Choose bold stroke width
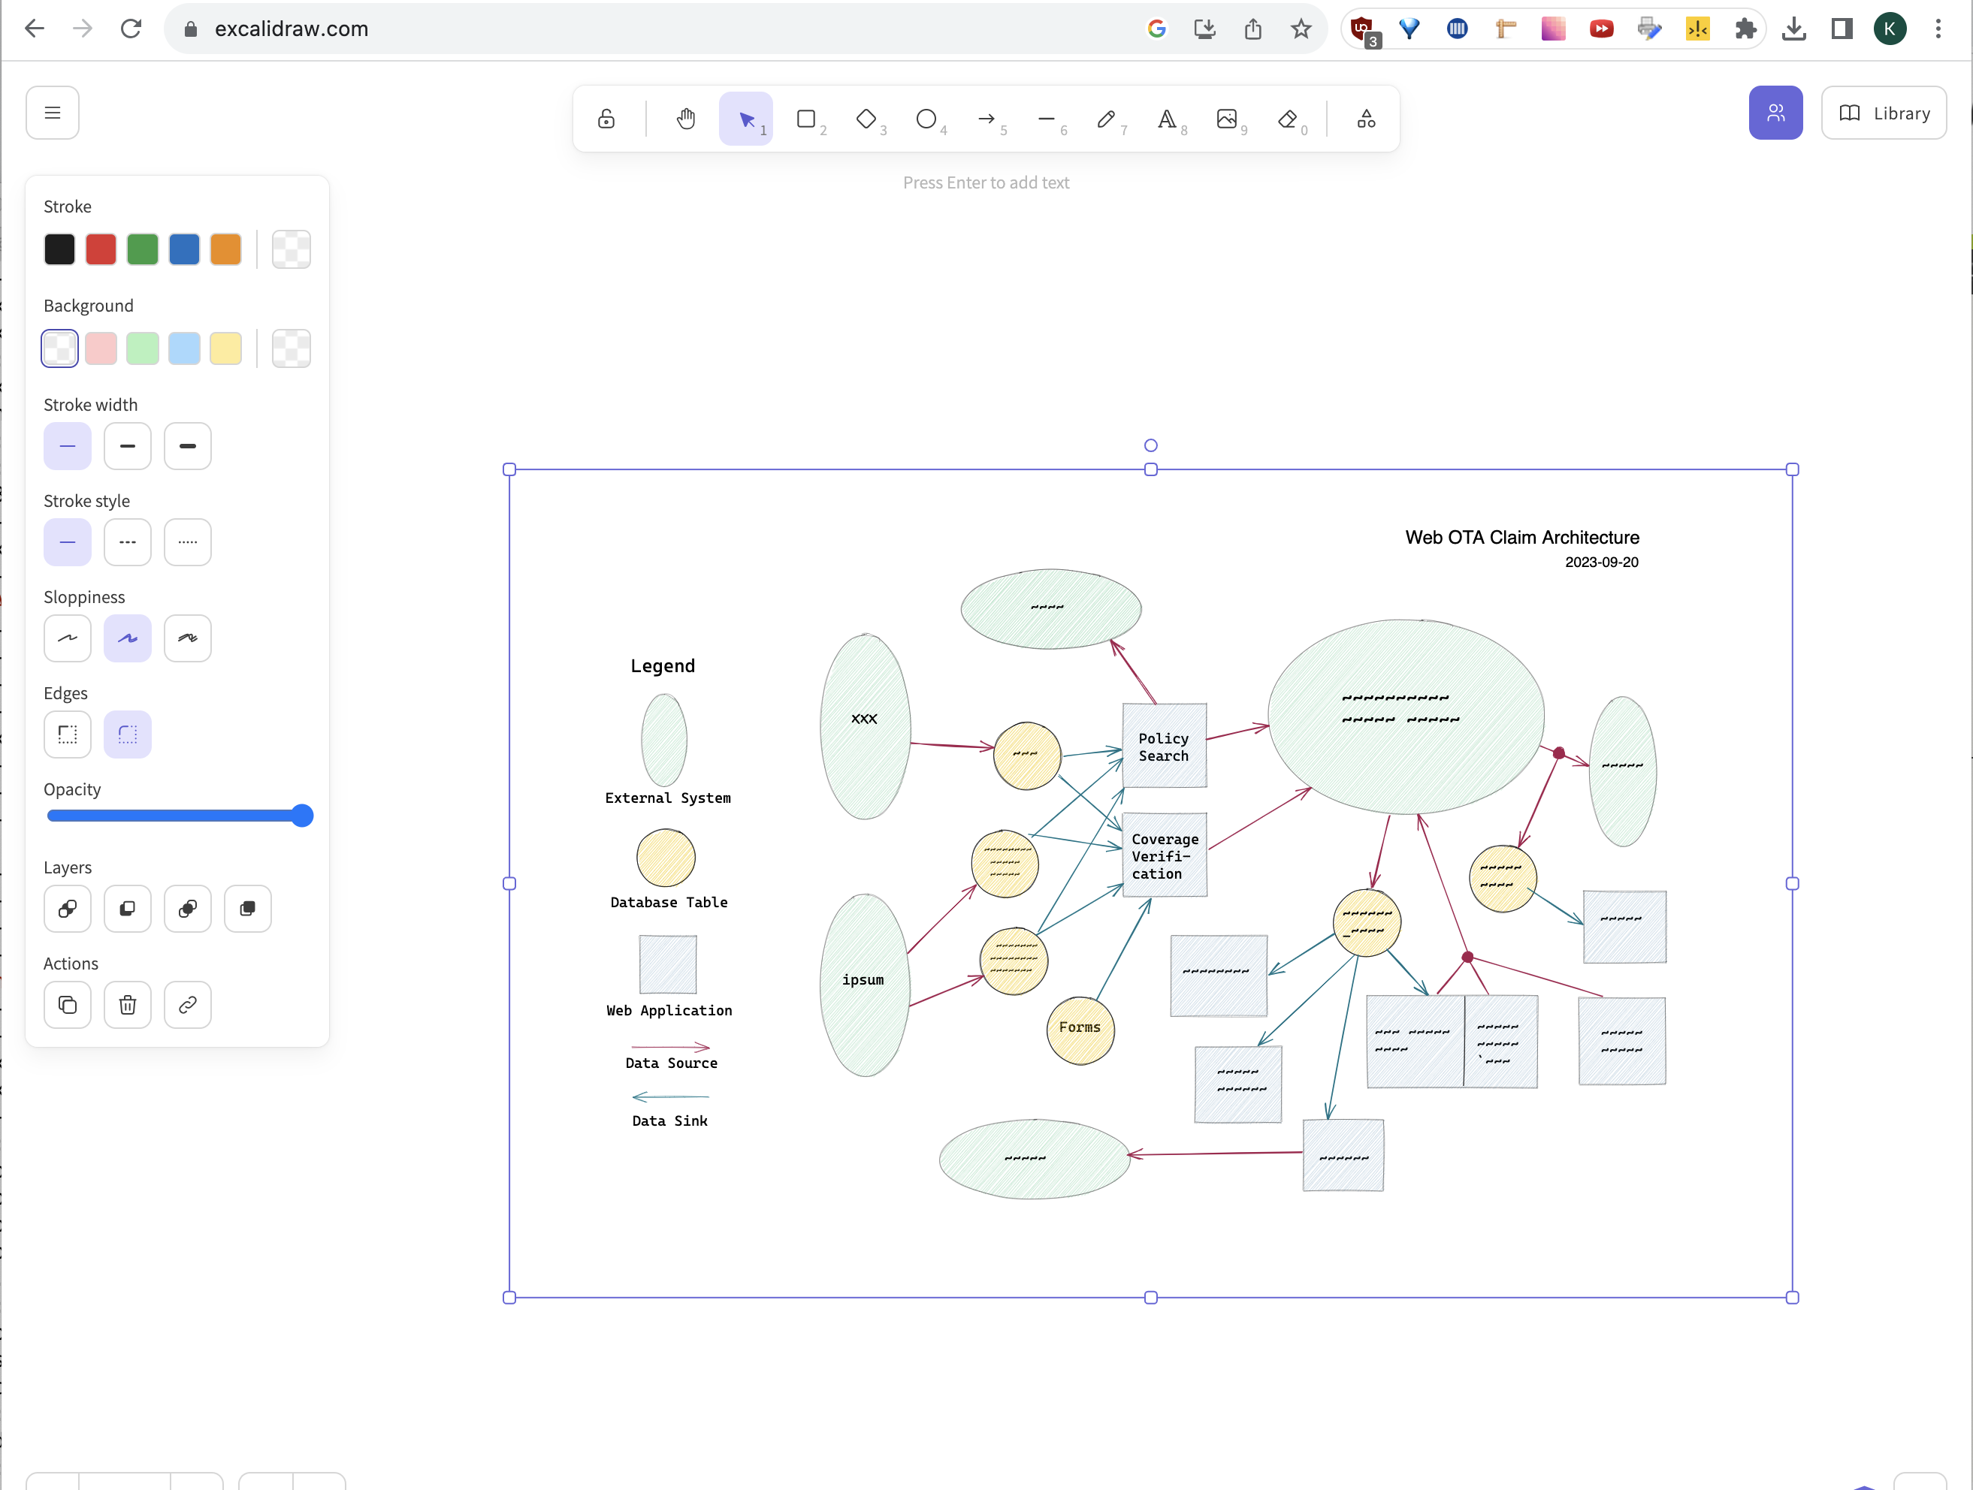1973x1490 pixels. tap(128, 446)
